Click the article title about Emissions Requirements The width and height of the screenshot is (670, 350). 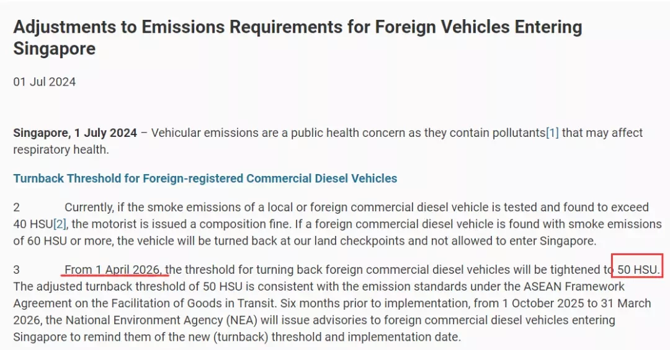297,38
